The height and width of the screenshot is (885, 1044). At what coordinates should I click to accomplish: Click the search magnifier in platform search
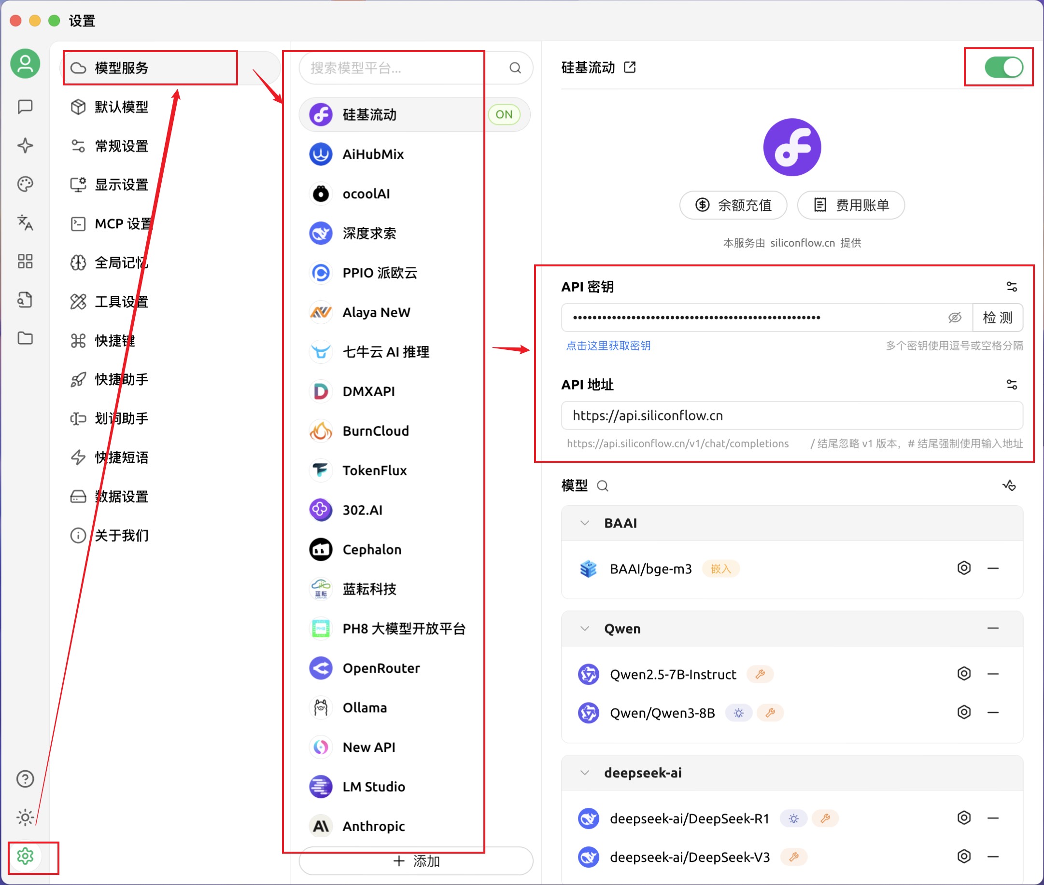515,68
